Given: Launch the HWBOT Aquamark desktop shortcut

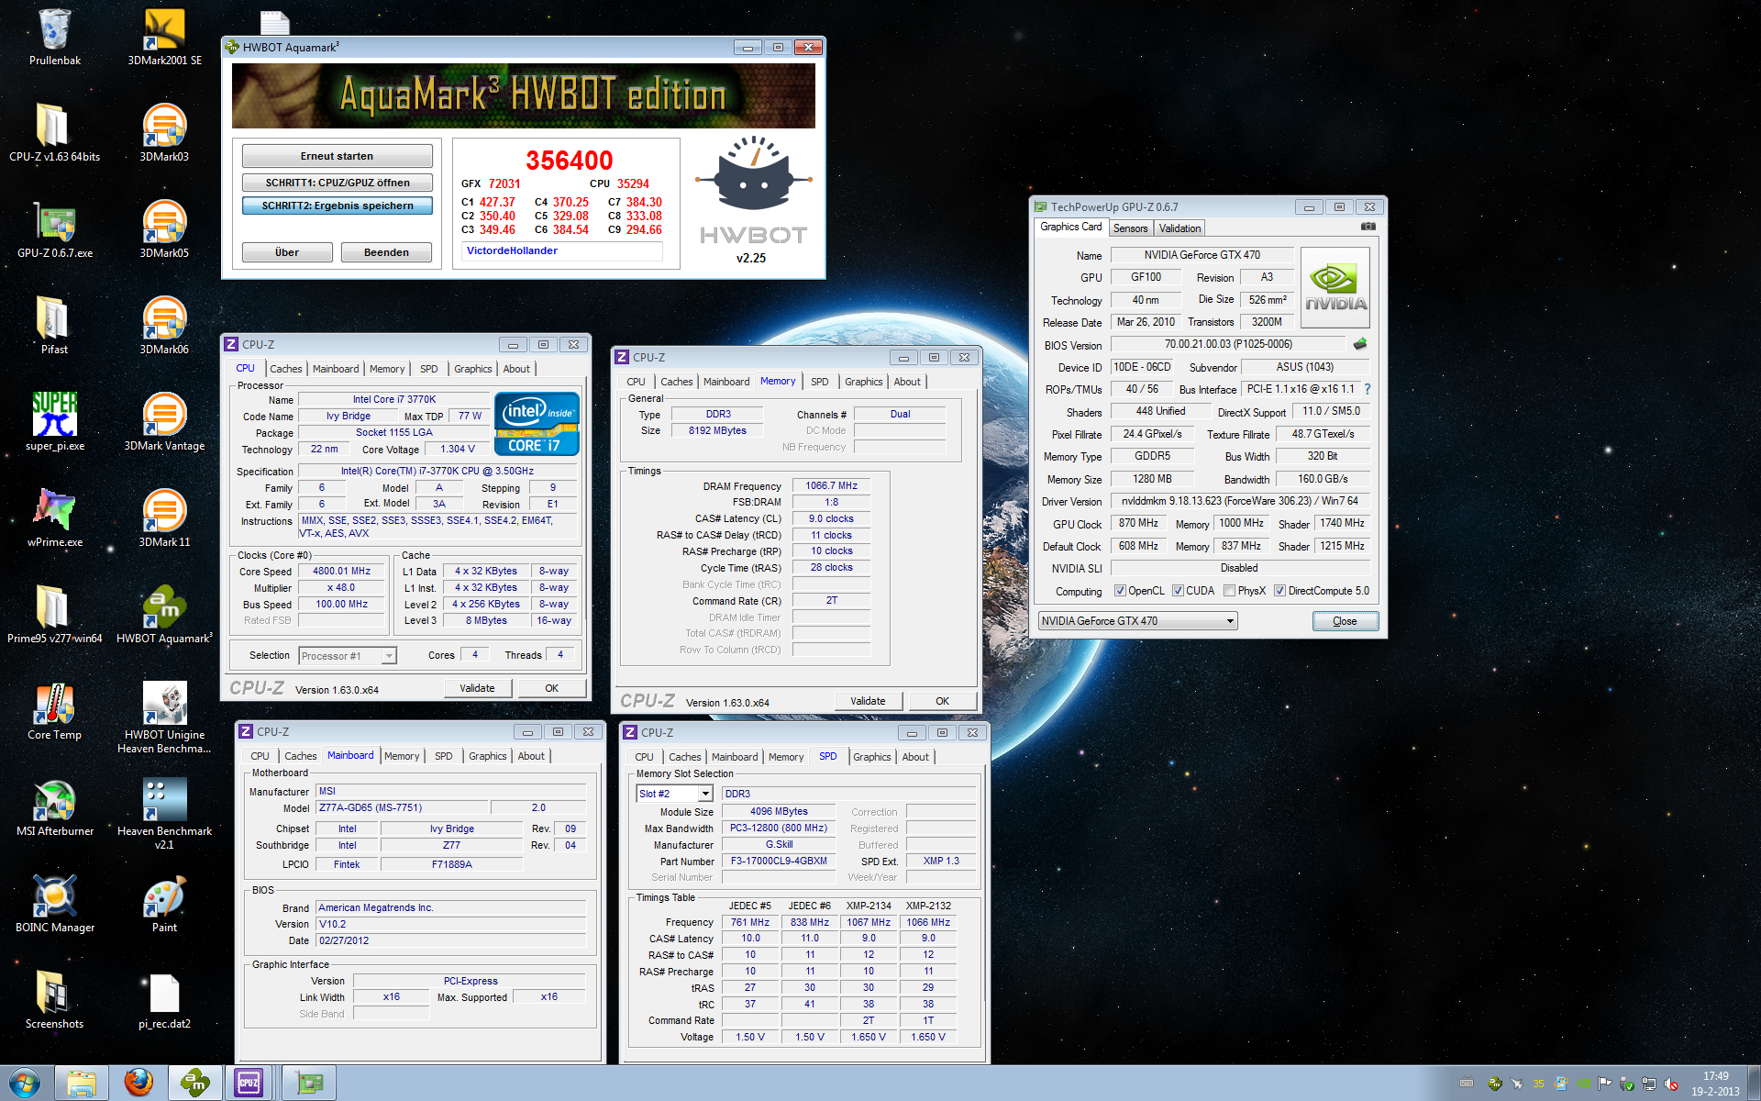Looking at the screenshot, I should (x=164, y=615).
